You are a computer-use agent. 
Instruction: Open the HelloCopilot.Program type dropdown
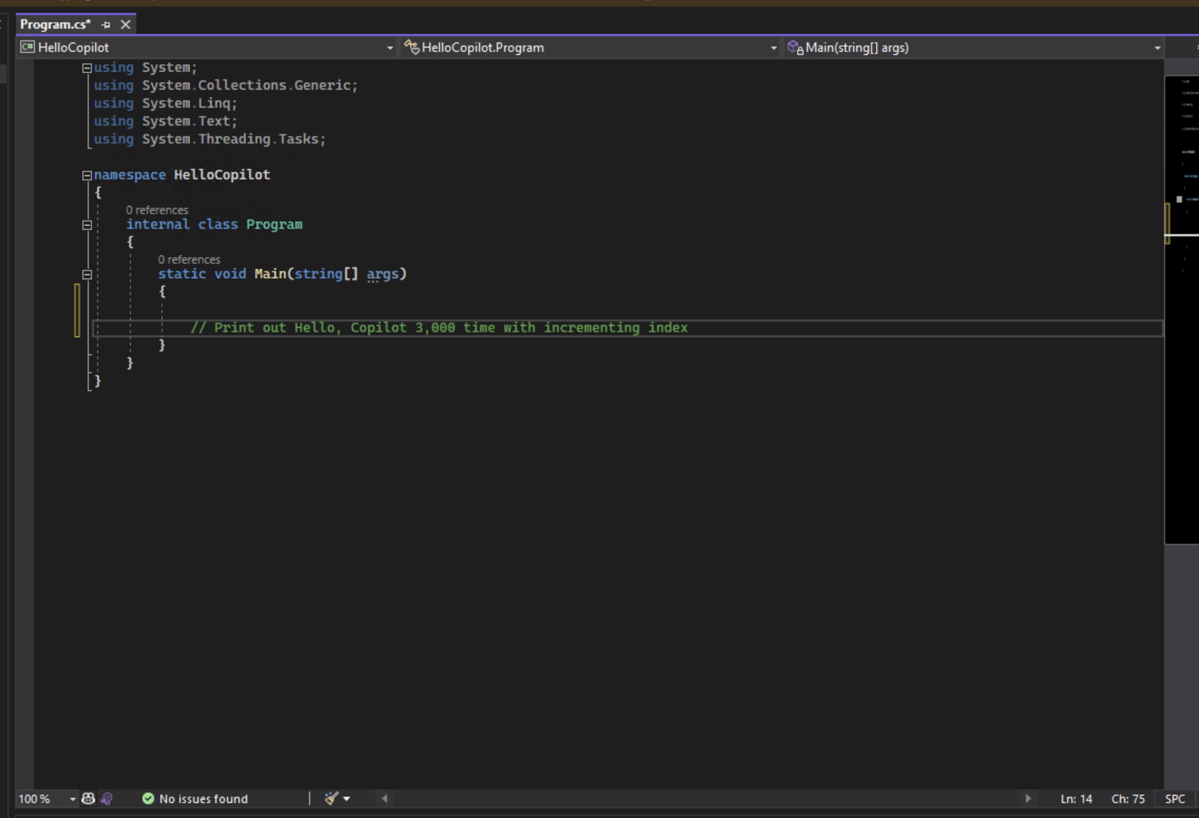[773, 48]
